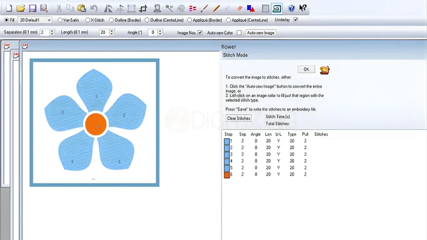Viewport: 427px width, 240px height.
Task: Click the small sewing machine icon beside OK
Action: (324, 70)
